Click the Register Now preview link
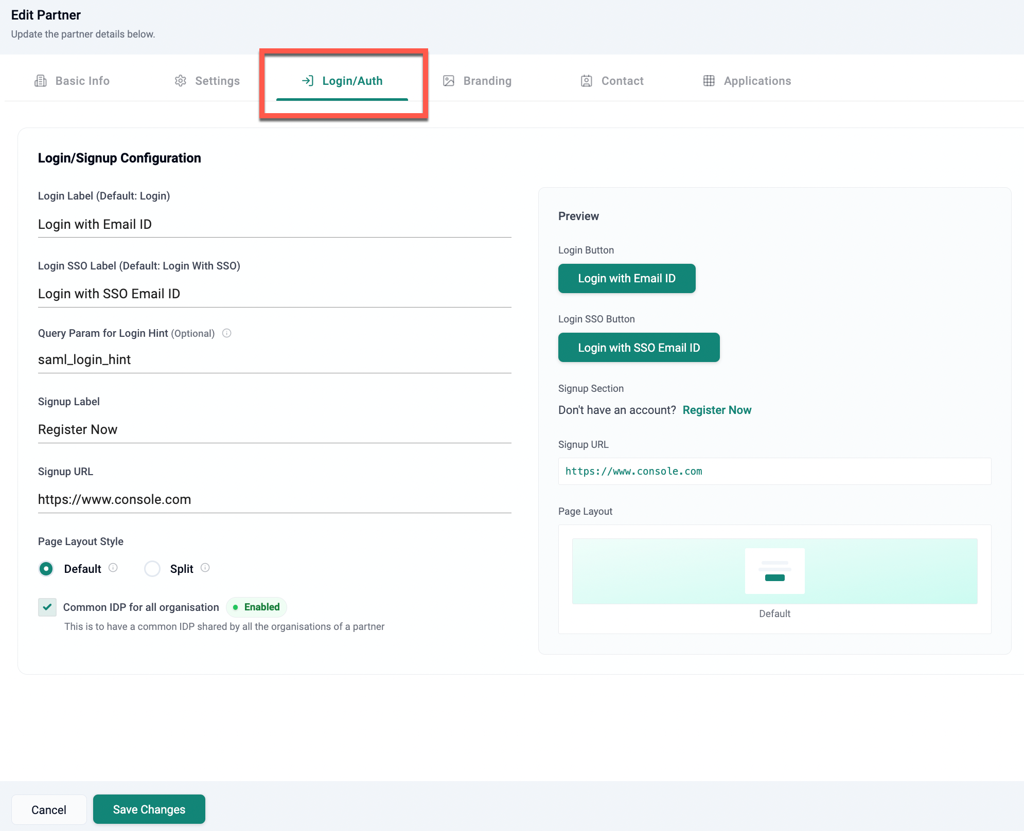1024x831 pixels. 717,410
